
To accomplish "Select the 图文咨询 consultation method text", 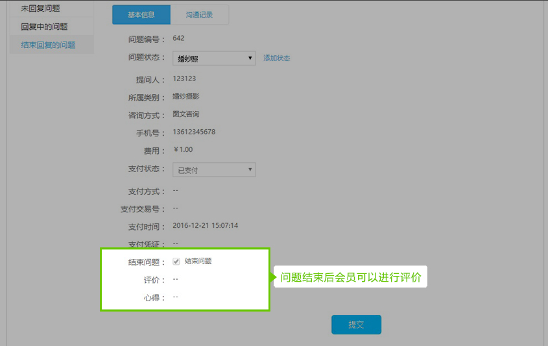I will click(x=186, y=114).
